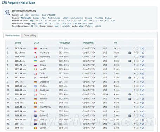Set display mode to complete
Screen dimensions: 160x132
click(66, 26)
